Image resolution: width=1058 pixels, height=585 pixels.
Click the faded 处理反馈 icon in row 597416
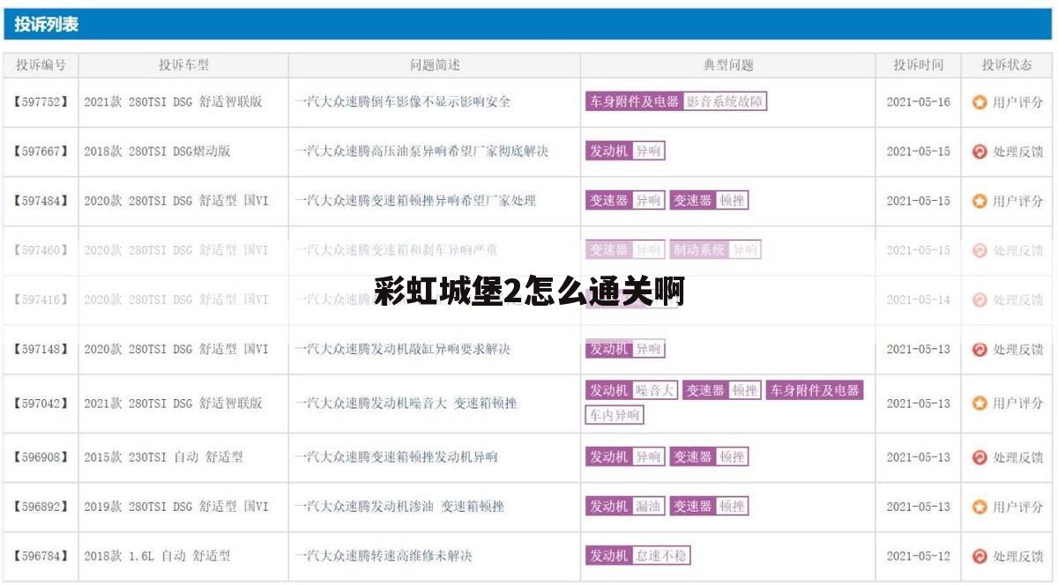coord(980,300)
